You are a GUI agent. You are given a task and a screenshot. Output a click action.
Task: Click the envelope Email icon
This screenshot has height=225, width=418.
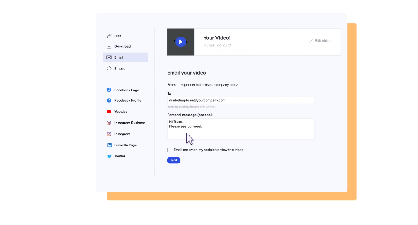109,57
